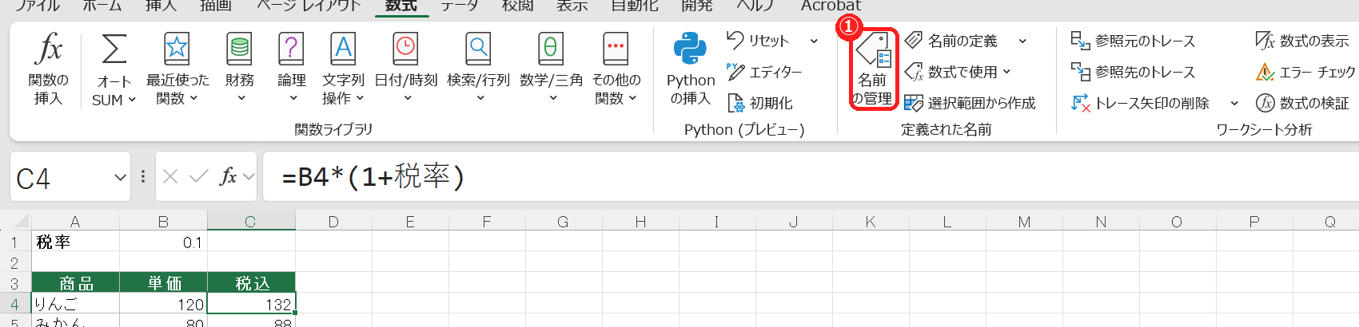This screenshot has width=1359, height=327.
Task: Select cell B4 containing 120
Action: [163, 304]
